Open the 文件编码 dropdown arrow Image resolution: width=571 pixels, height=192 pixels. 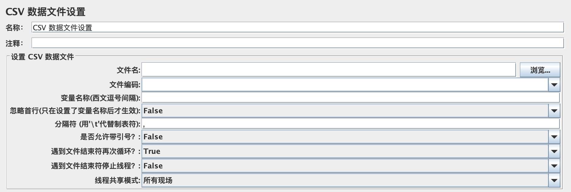[554, 85]
